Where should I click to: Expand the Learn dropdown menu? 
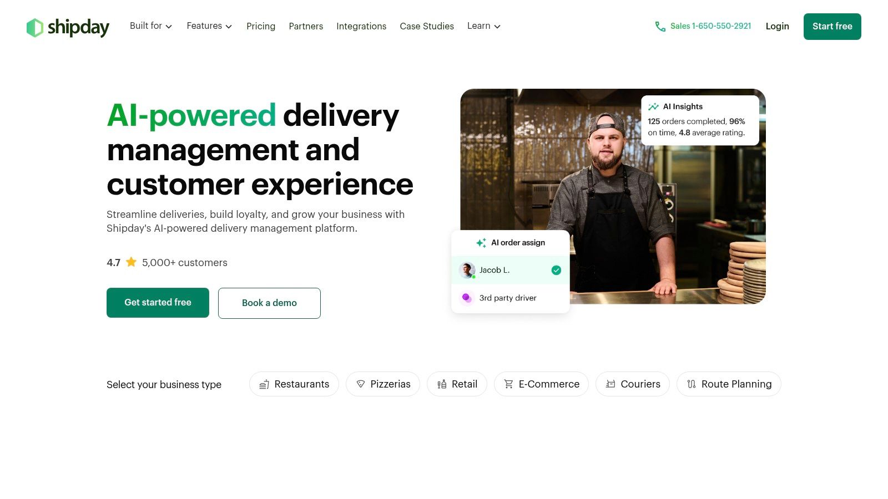pos(484,26)
